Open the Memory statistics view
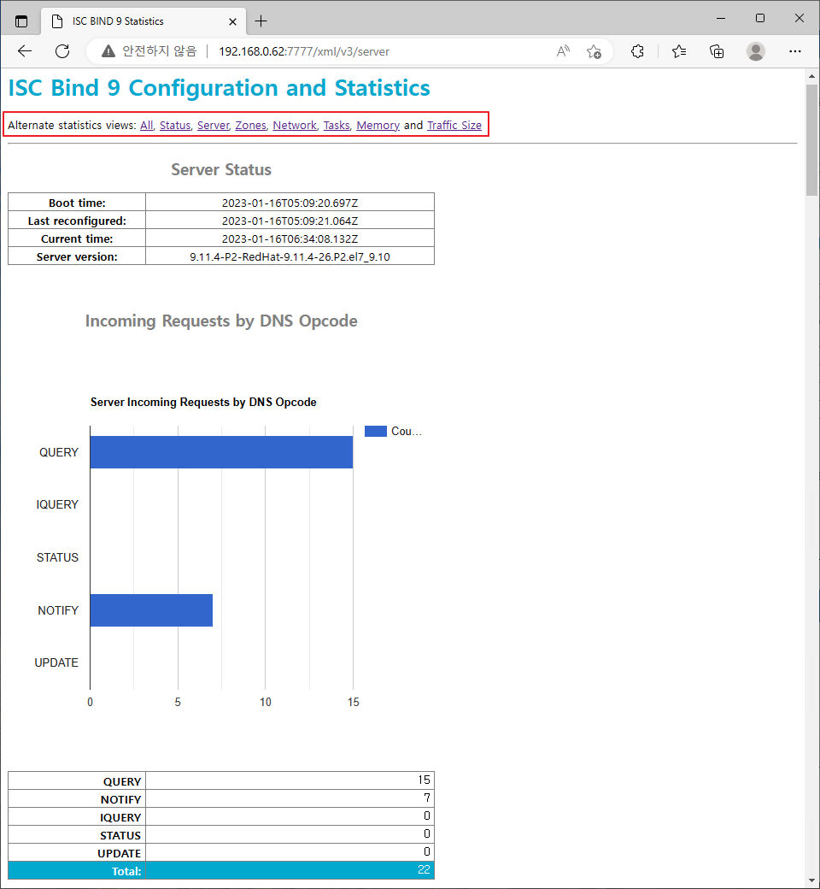 click(x=378, y=125)
